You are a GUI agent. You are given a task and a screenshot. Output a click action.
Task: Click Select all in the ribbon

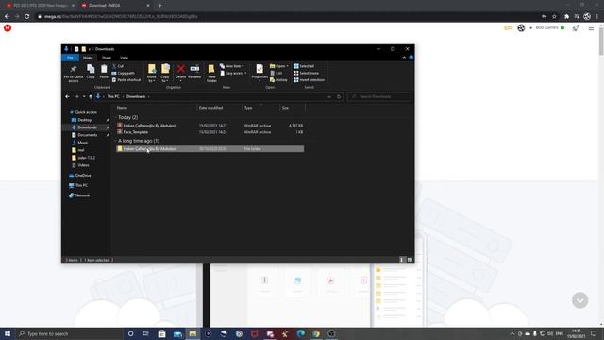304,66
